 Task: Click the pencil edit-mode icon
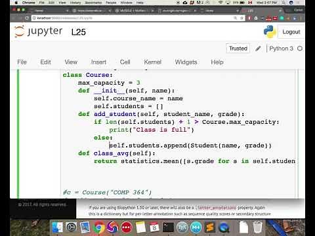pyautogui.click(x=258, y=49)
